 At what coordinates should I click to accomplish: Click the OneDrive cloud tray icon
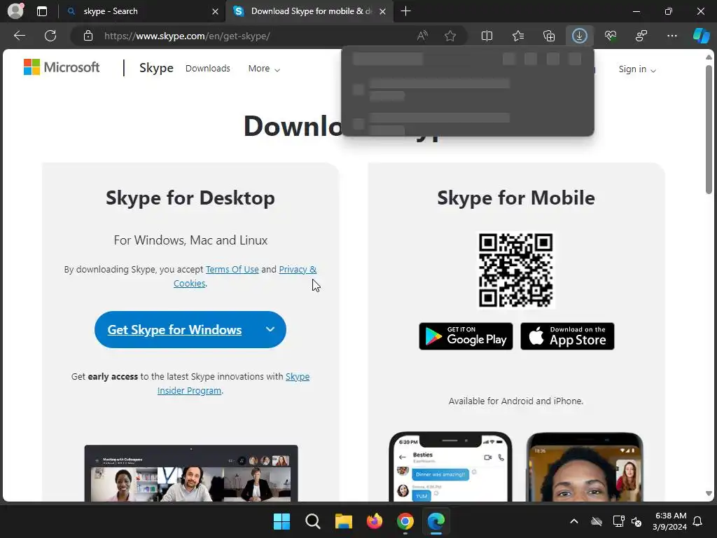click(597, 521)
